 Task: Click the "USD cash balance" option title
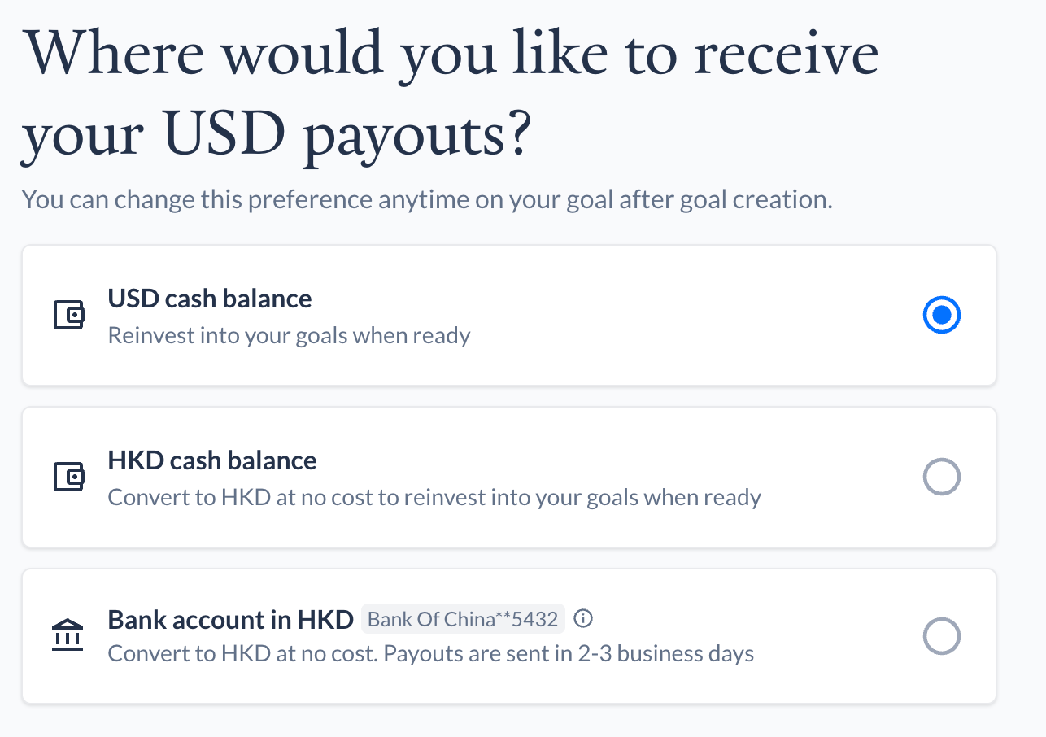pos(210,299)
